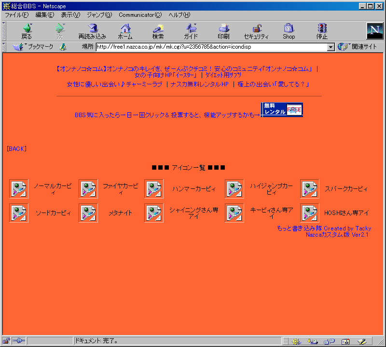
Task: Click the アイコン一覧 heading text
Action: [x=189, y=168]
